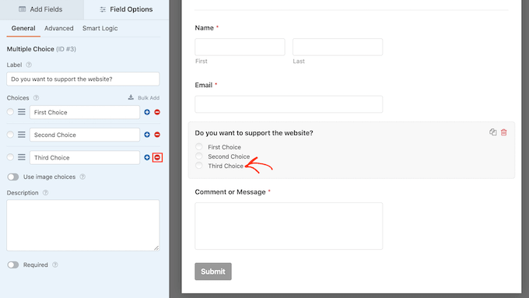Image resolution: width=529 pixels, height=298 pixels.
Task: Edit the Third Choice text field
Action: (85, 158)
